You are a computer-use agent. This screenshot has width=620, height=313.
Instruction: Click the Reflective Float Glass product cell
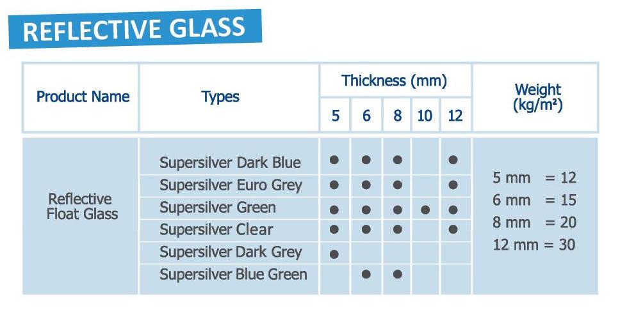82,206
